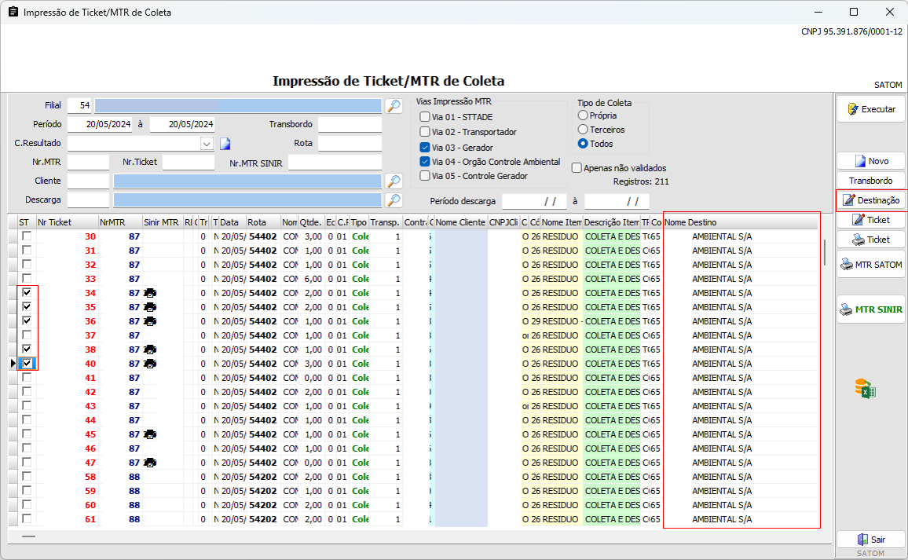Click the printer icon in ticket 34 row
This screenshot has height=560, width=908.
coord(150,293)
